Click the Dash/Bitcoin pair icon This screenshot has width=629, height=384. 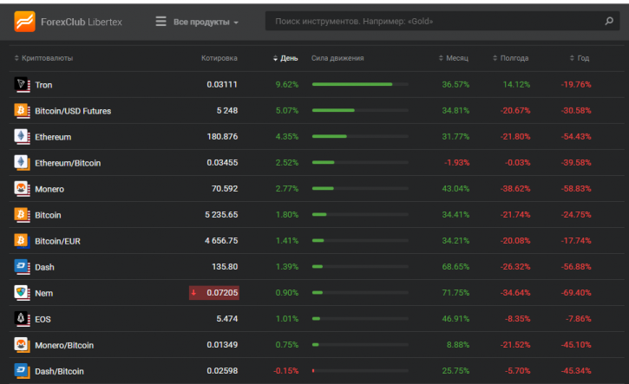click(x=22, y=371)
